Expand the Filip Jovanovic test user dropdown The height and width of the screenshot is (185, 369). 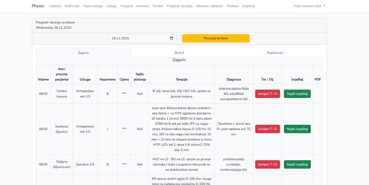tap(309, 6)
